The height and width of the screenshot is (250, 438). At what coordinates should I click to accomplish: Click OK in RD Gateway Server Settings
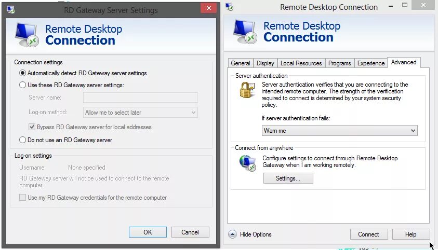click(148, 232)
